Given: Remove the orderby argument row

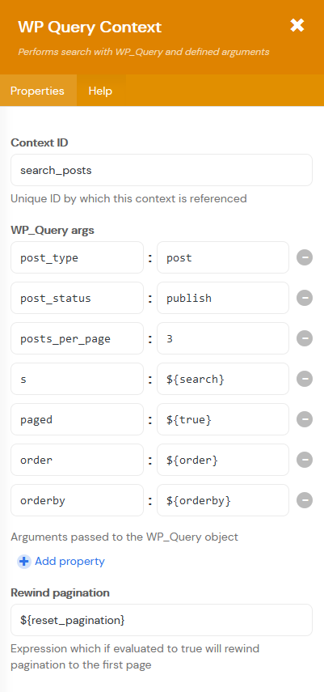Looking at the screenshot, I should tap(305, 500).
